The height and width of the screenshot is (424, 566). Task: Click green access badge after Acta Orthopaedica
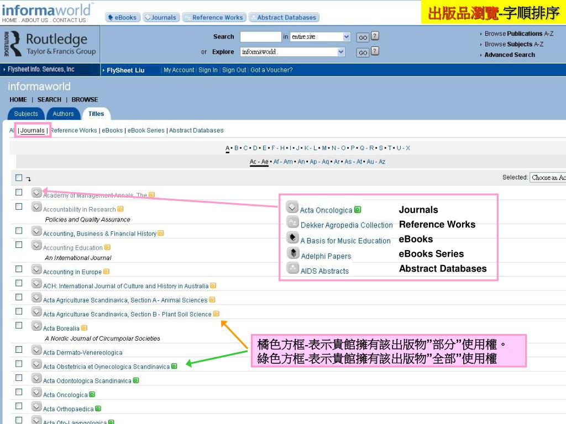[x=98, y=409]
